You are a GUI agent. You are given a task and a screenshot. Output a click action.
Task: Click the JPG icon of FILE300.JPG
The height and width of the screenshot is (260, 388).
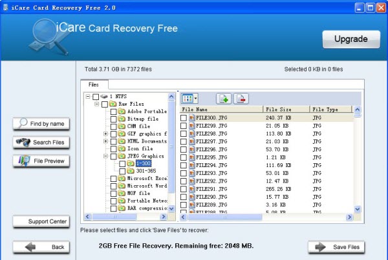point(192,118)
